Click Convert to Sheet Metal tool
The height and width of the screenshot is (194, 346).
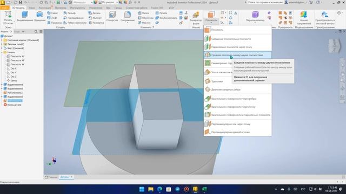(325, 18)
